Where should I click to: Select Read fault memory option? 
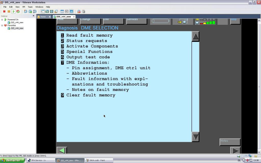[x=89, y=35]
